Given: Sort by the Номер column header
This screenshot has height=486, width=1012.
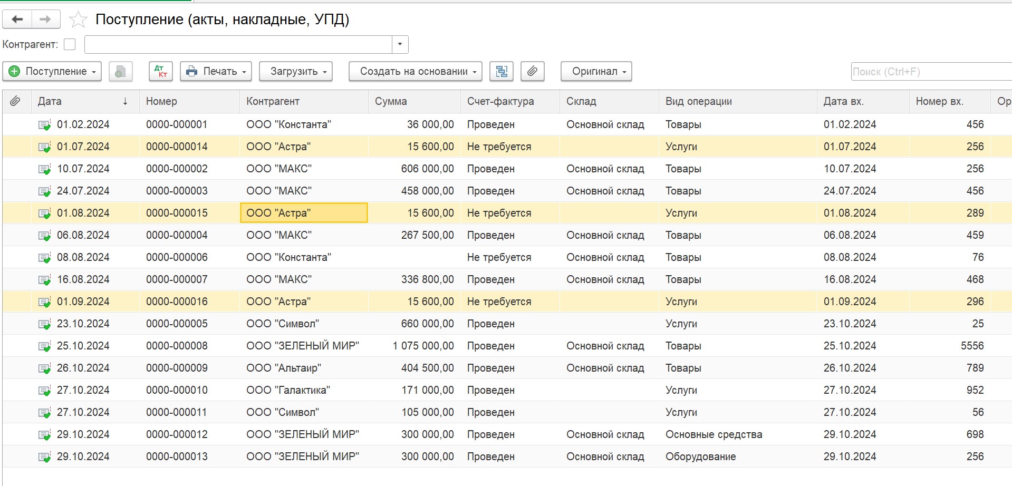Looking at the screenshot, I should [189, 101].
